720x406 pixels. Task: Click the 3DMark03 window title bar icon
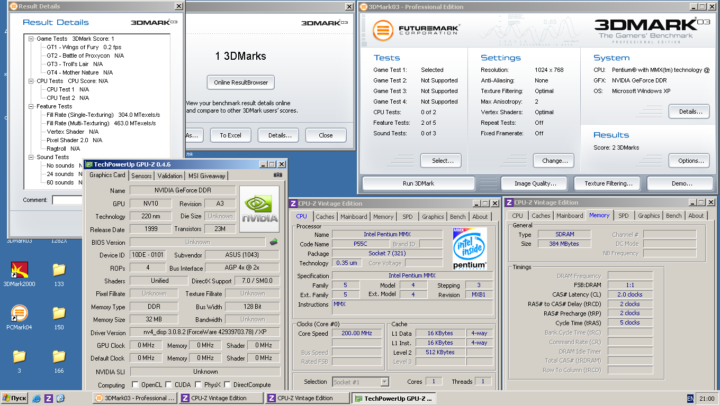coord(363,6)
